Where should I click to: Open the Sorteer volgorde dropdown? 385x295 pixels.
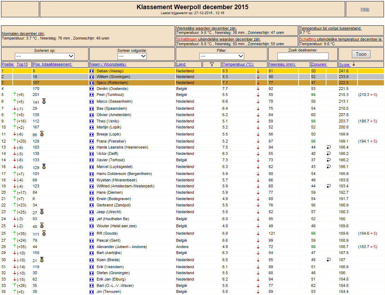pos(132,56)
